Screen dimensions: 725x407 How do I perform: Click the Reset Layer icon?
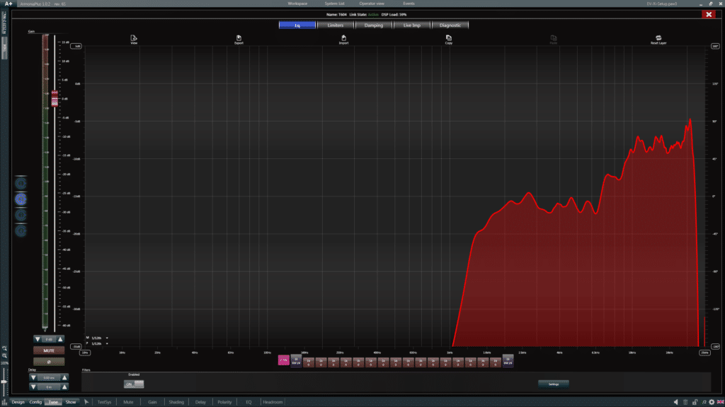[x=658, y=38]
